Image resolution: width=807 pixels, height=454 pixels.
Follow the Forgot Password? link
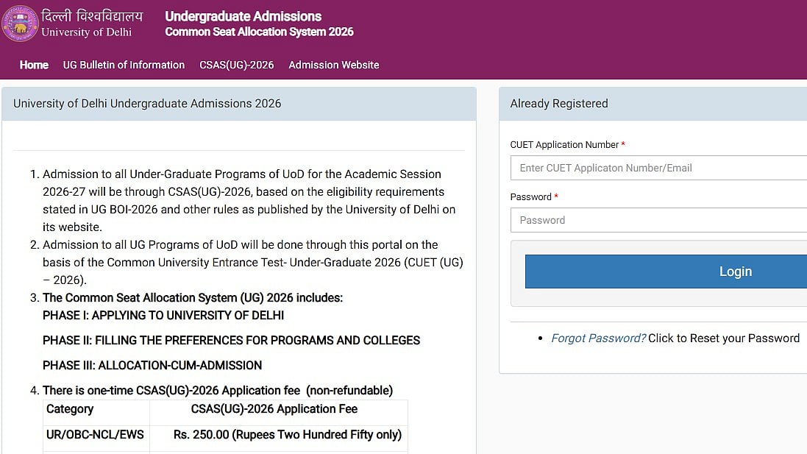click(598, 338)
